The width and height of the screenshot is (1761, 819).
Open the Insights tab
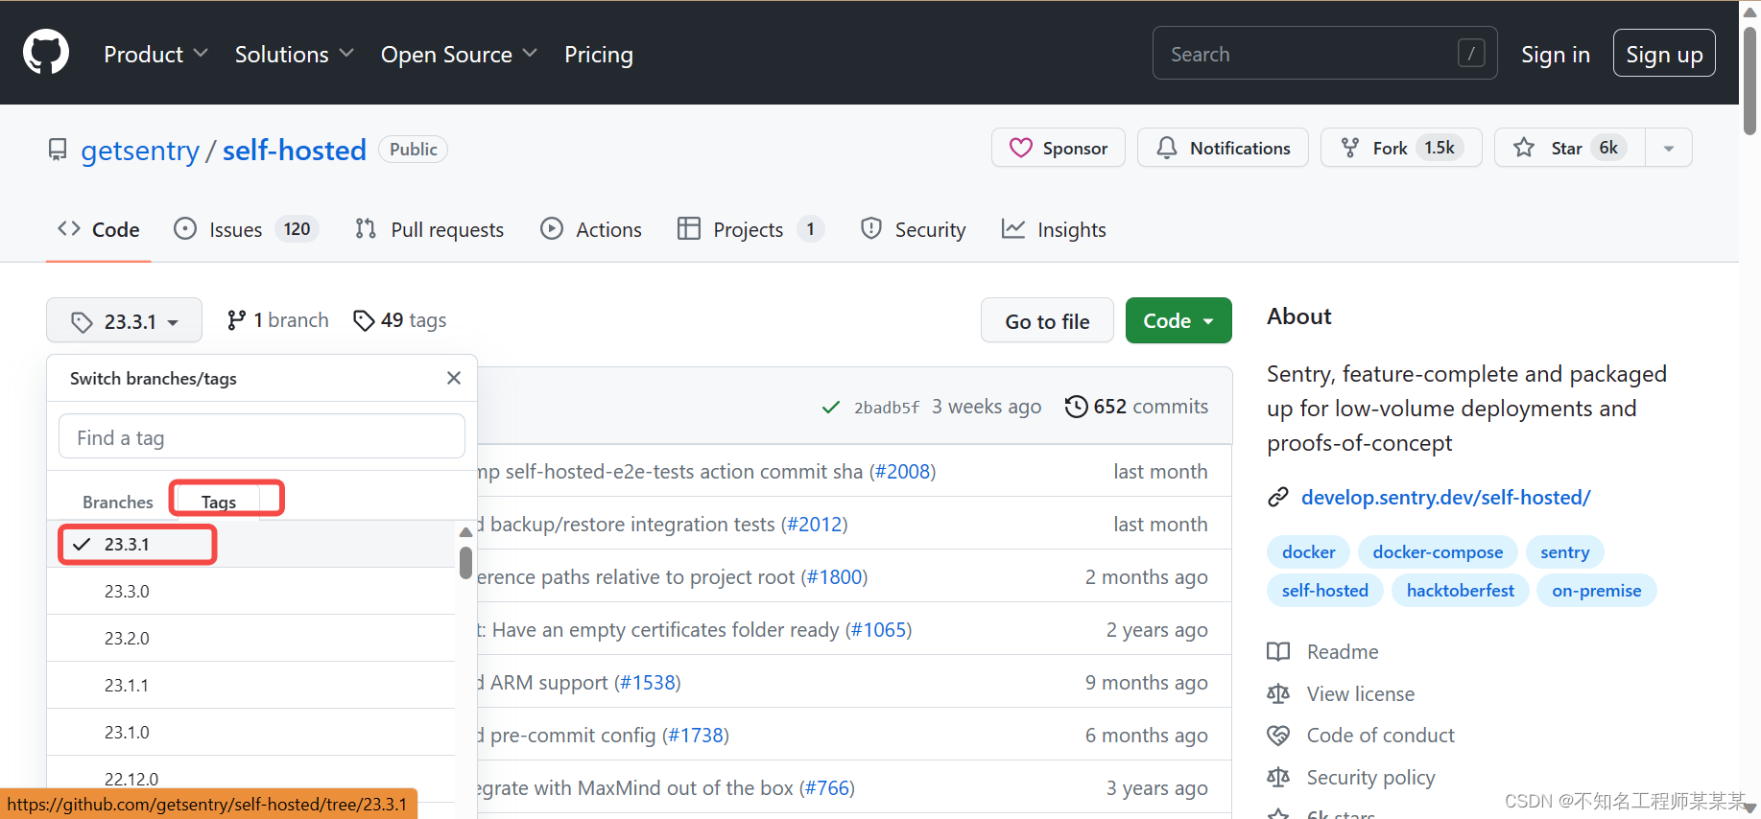[x=1054, y=229]
